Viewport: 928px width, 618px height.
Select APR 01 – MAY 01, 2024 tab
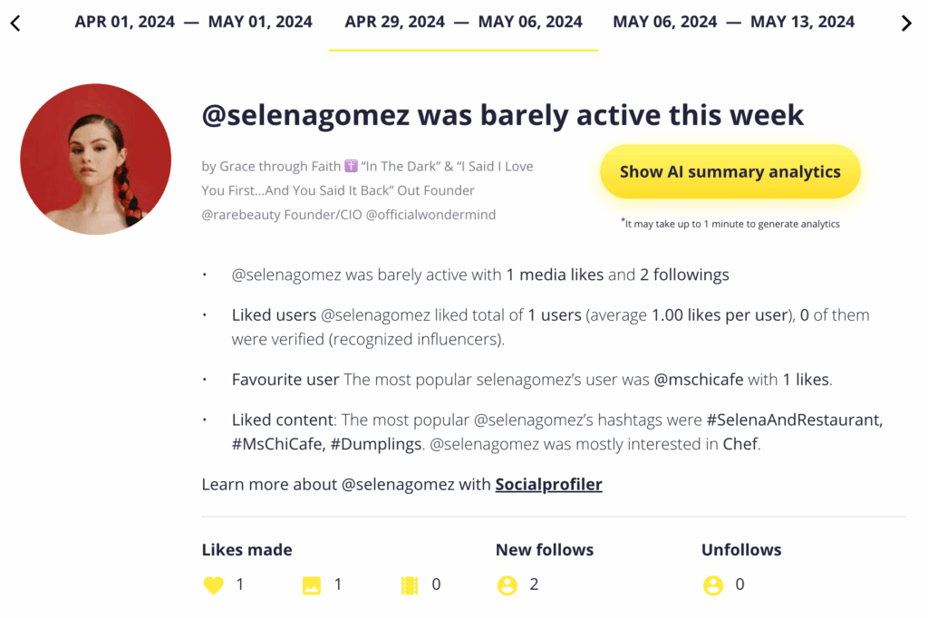coord(194,23)
